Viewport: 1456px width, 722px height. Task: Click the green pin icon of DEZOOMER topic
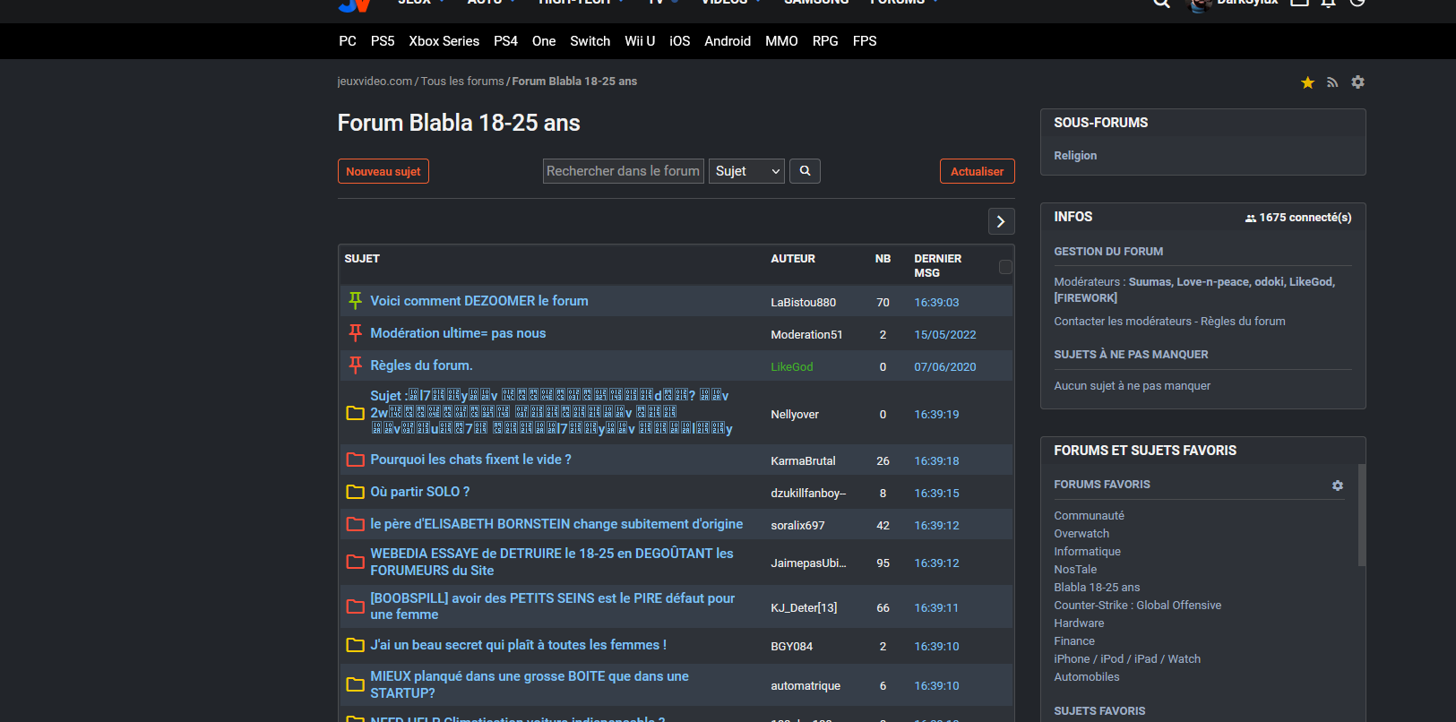tap(355, 301)
